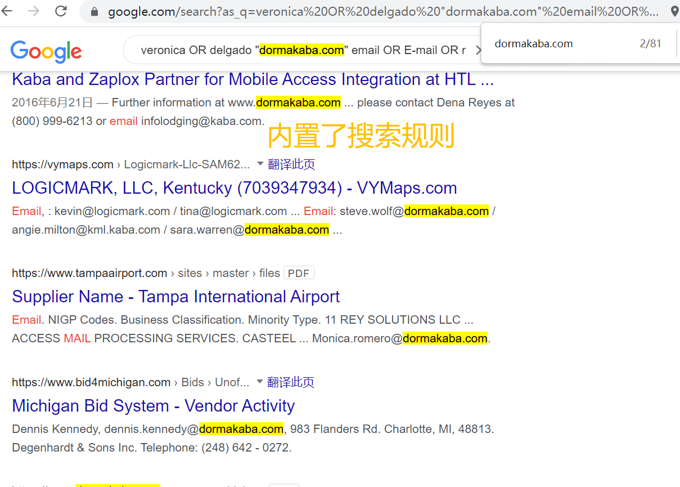Expand the arrow beside the vymaps.com URL
The image size is (680, 487).
[260, 164]
